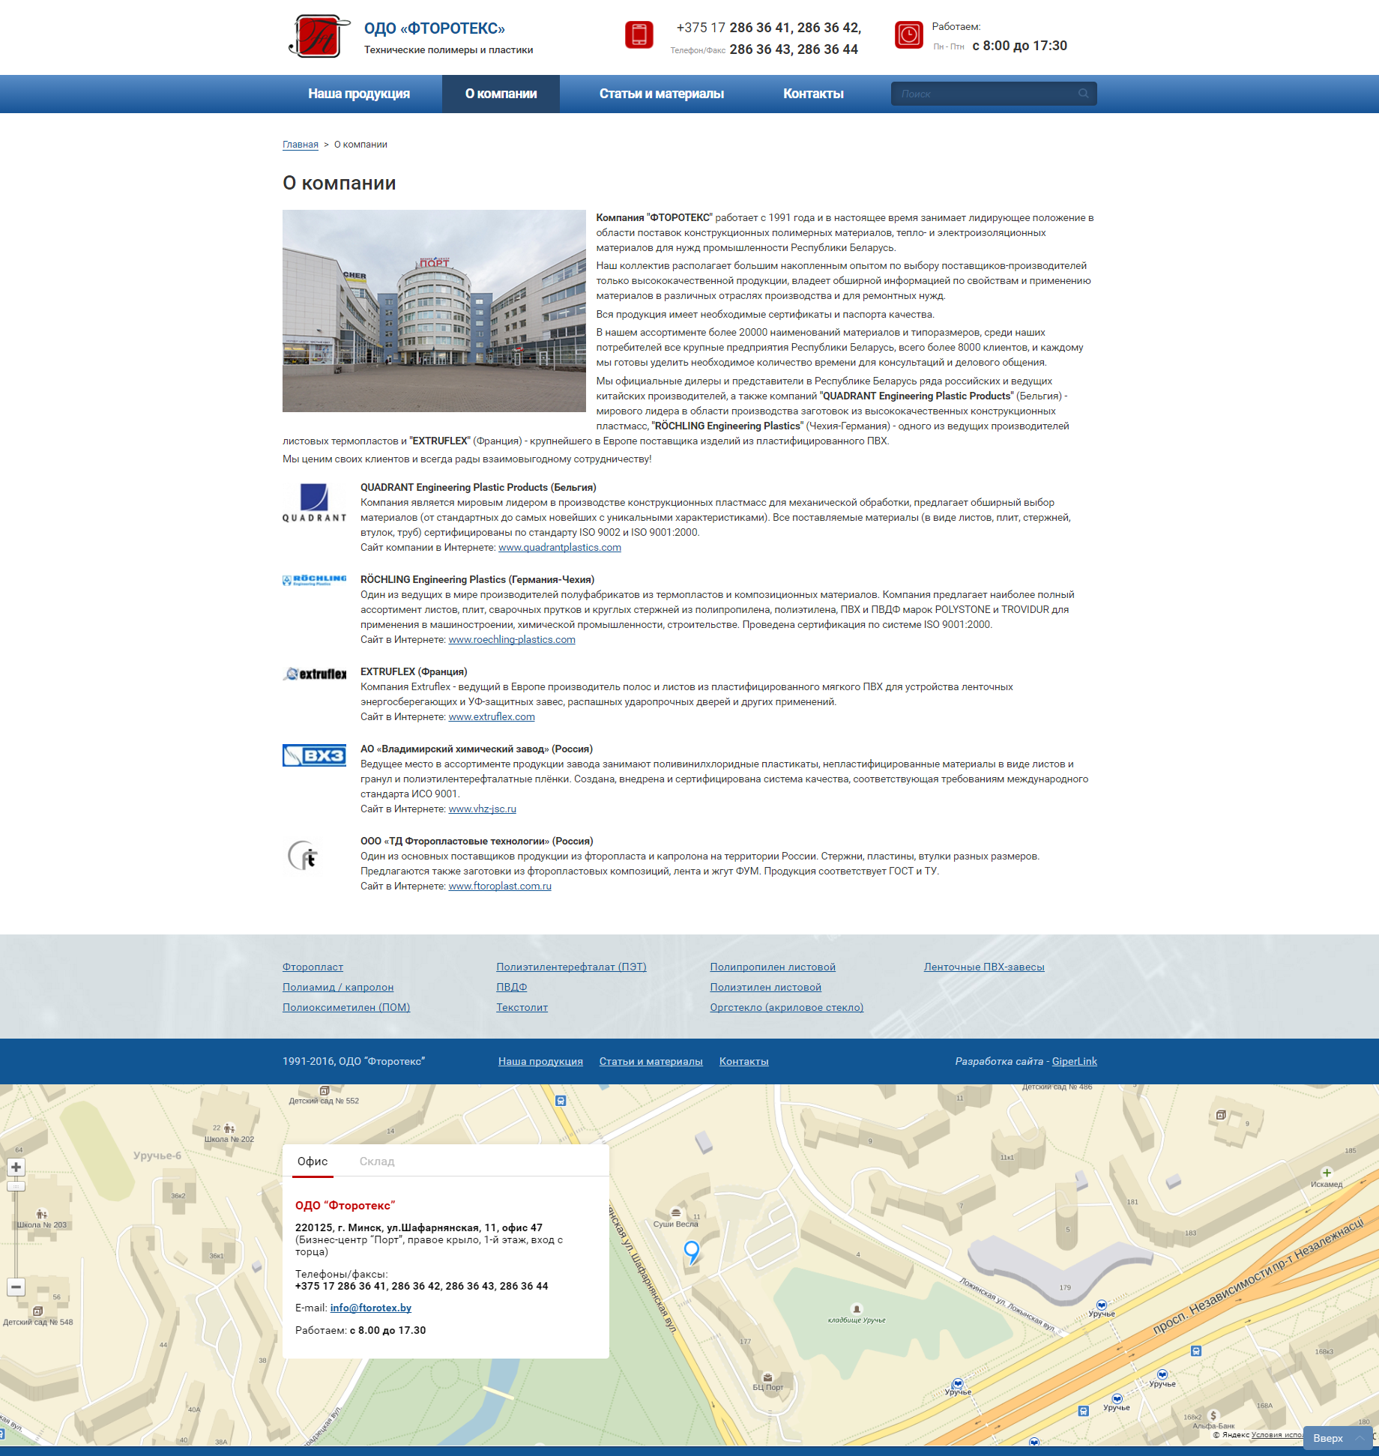This screenshot has height=1456, width=1379.
Task: Click info@ftorotex.by email link
Action: pyautogui.click(x=371, y=1308)
